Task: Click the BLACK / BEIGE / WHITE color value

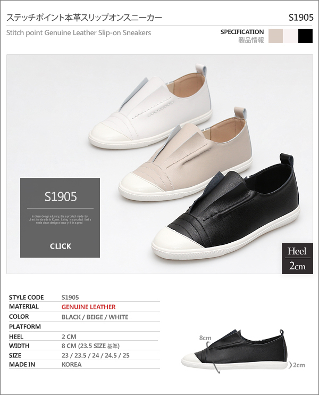Action: (95, 317)
